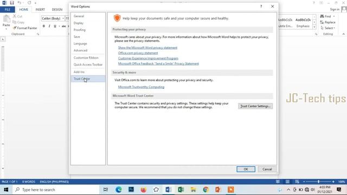Click the Windows Start button
Screen dimensions: 347x195
(x=6, y=190)
